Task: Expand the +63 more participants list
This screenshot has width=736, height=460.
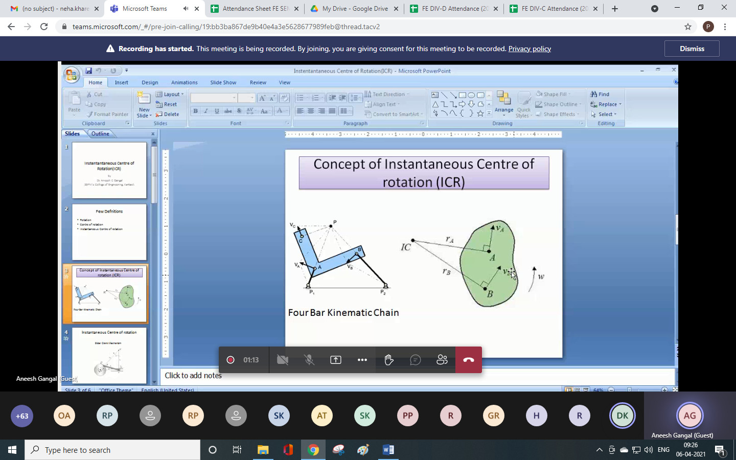Action: (x=22, y=416)
